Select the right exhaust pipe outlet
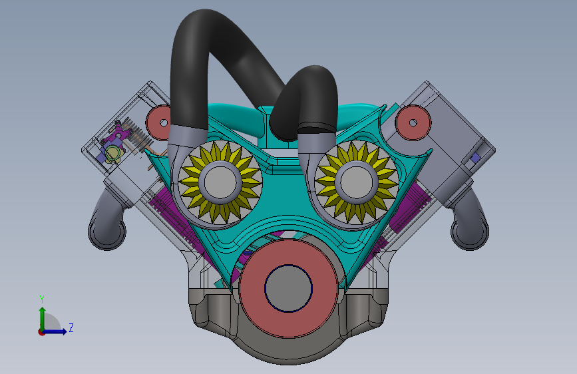 pyautogui.click(x=470, y=232)
